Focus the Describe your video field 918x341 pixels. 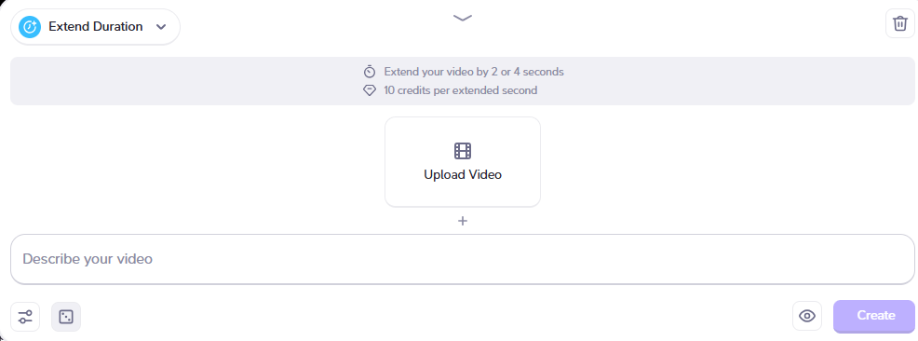(463, 259)
